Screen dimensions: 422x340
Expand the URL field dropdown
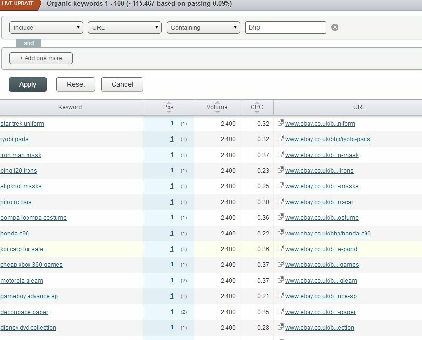click(125, 27)
